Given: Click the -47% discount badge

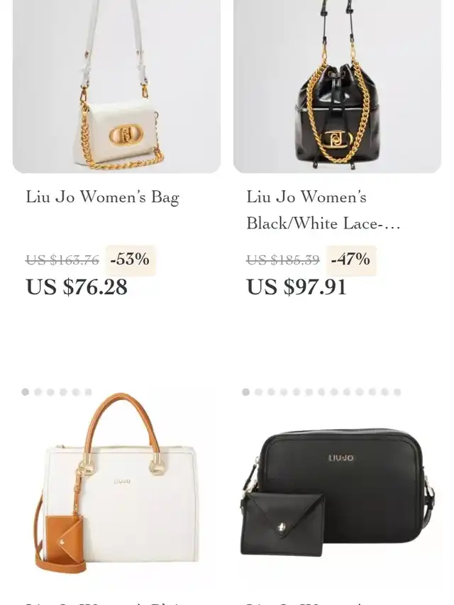Looking at the screenshot, I should pos(351,260).
